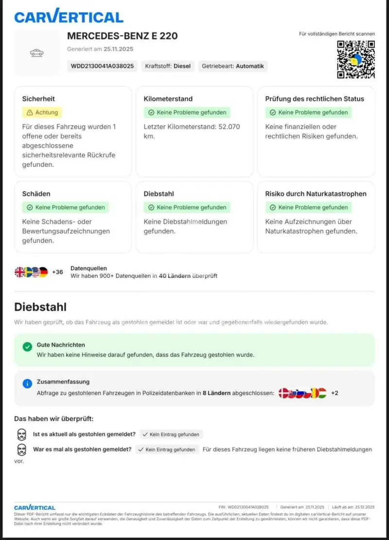Click the thief mask icon next to 'aktuell als gestohlen'
The height and width of the screenshot is (540, 389).
pyautogui.click(x=22, y=435)
